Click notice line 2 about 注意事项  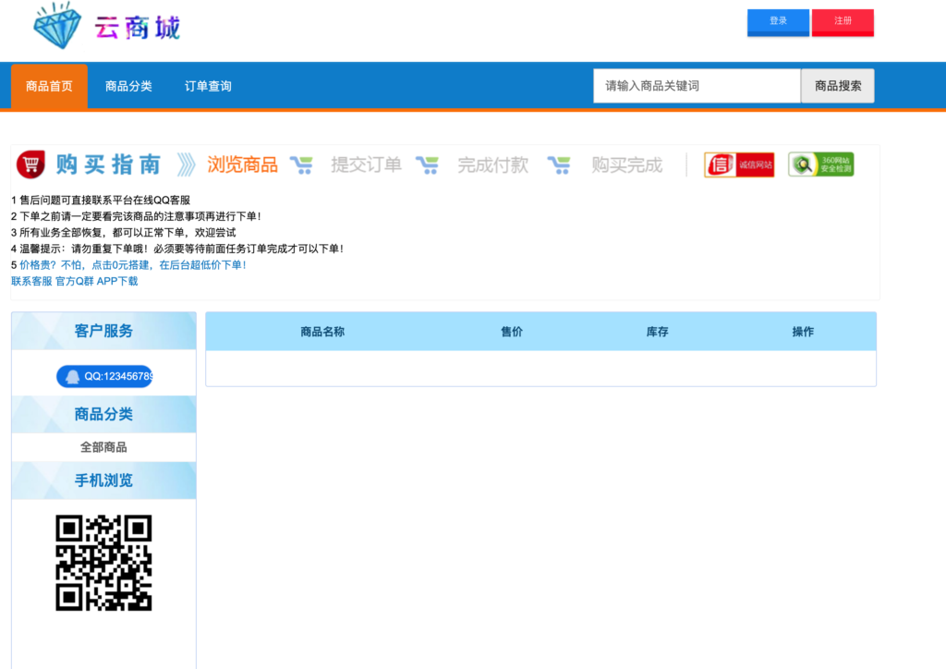tap(137, 216)
